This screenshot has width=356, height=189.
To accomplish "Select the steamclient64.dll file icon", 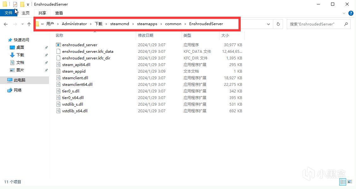I will pos(58,84).
